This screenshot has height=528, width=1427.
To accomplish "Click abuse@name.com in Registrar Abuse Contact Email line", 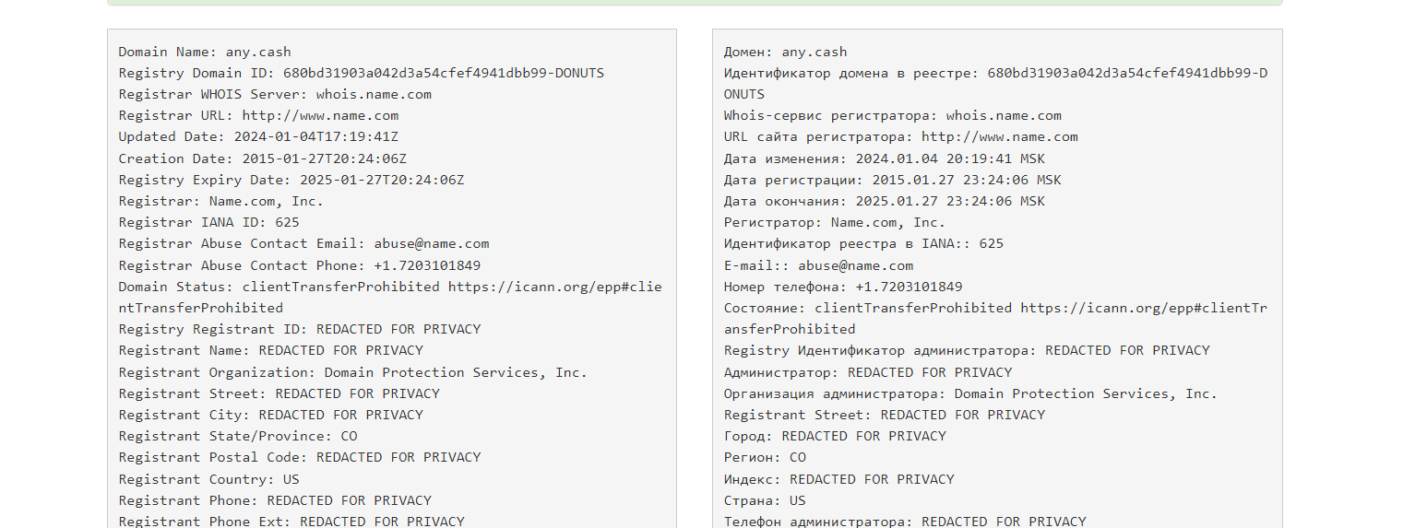I will (431, 243).
